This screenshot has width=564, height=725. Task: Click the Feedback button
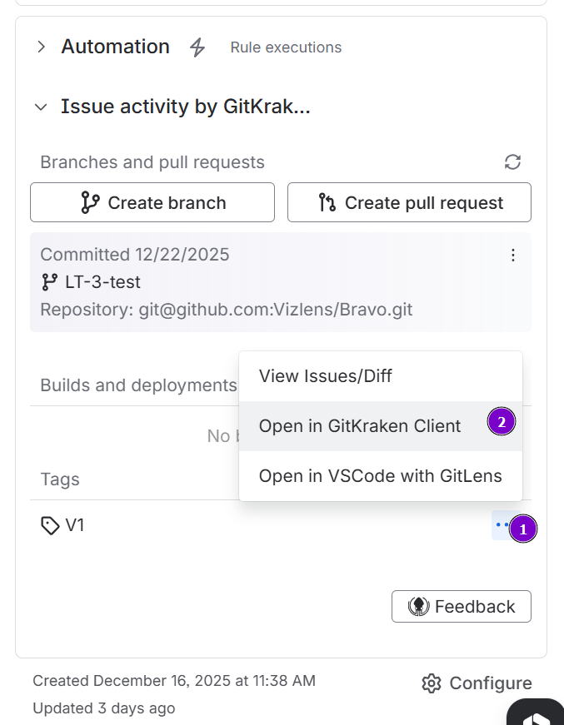click(x=461, y=606)
